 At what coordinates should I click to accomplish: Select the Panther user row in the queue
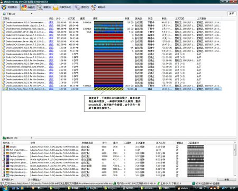pos(103,157)
